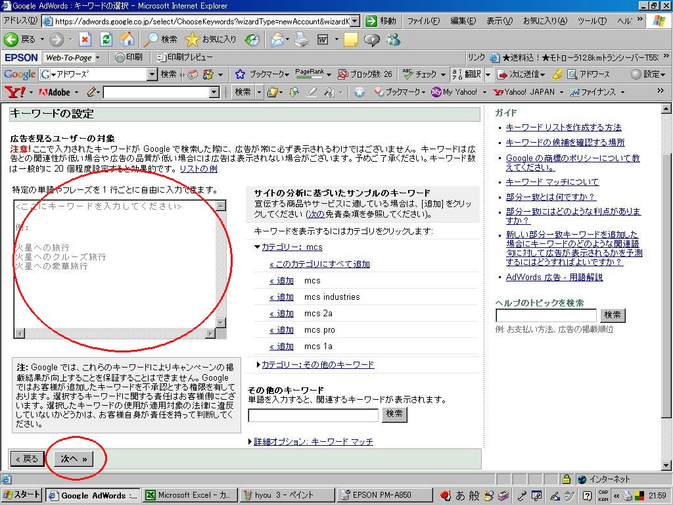Expand the カテゴリー: その他のキーワード section
The width and height of the screenshot is (673, 505).
tap(318, 364)
